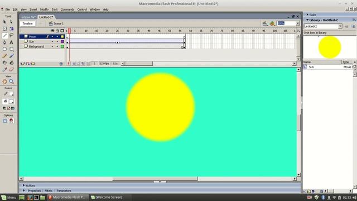Image resolution: width=357 pixels, height=201 pixels.
Task: Toggle visibility dot of Sun layer
Action: [52, 41]
